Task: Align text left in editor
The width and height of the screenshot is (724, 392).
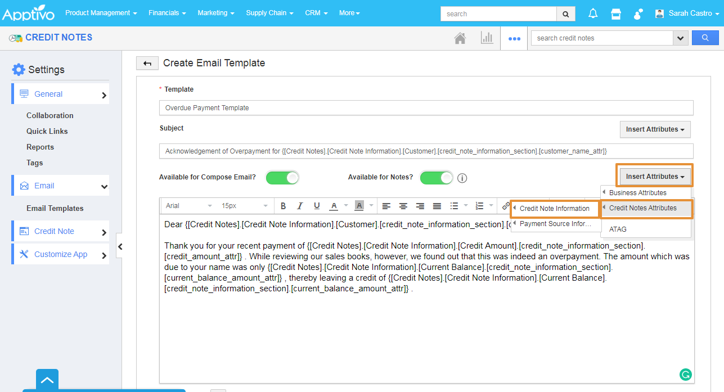Action: [386, 206]
